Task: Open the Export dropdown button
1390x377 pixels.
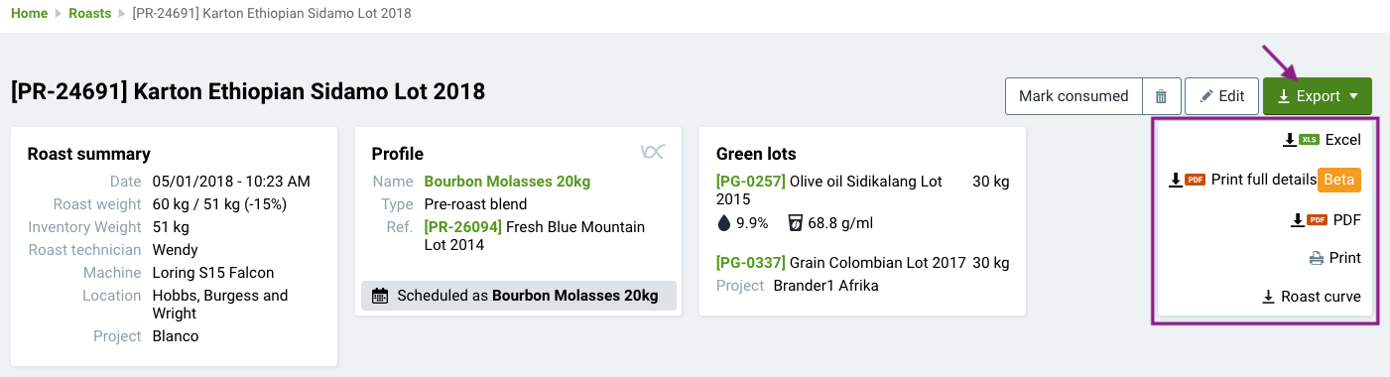Action: point(1317,96)
